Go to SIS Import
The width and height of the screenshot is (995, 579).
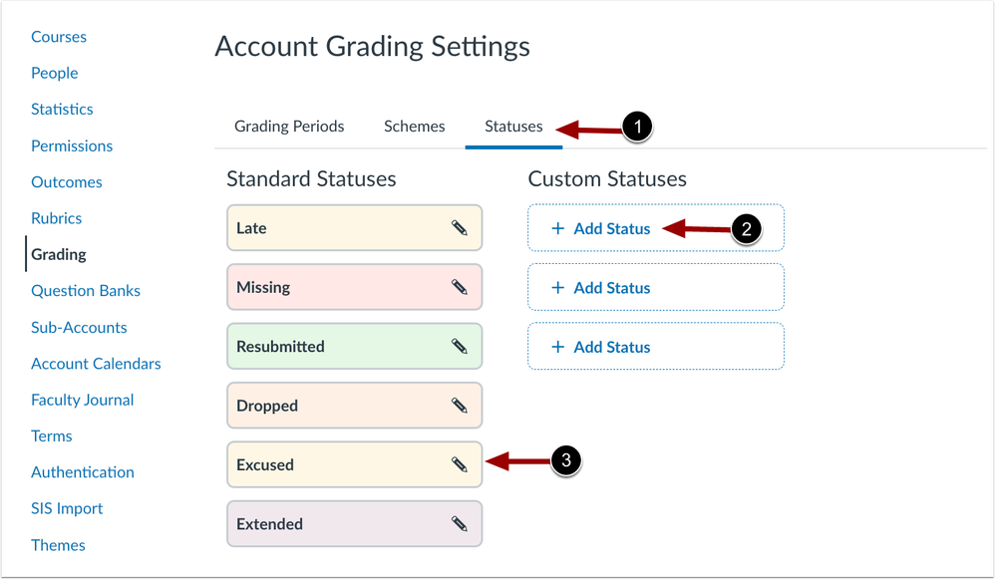67,508
